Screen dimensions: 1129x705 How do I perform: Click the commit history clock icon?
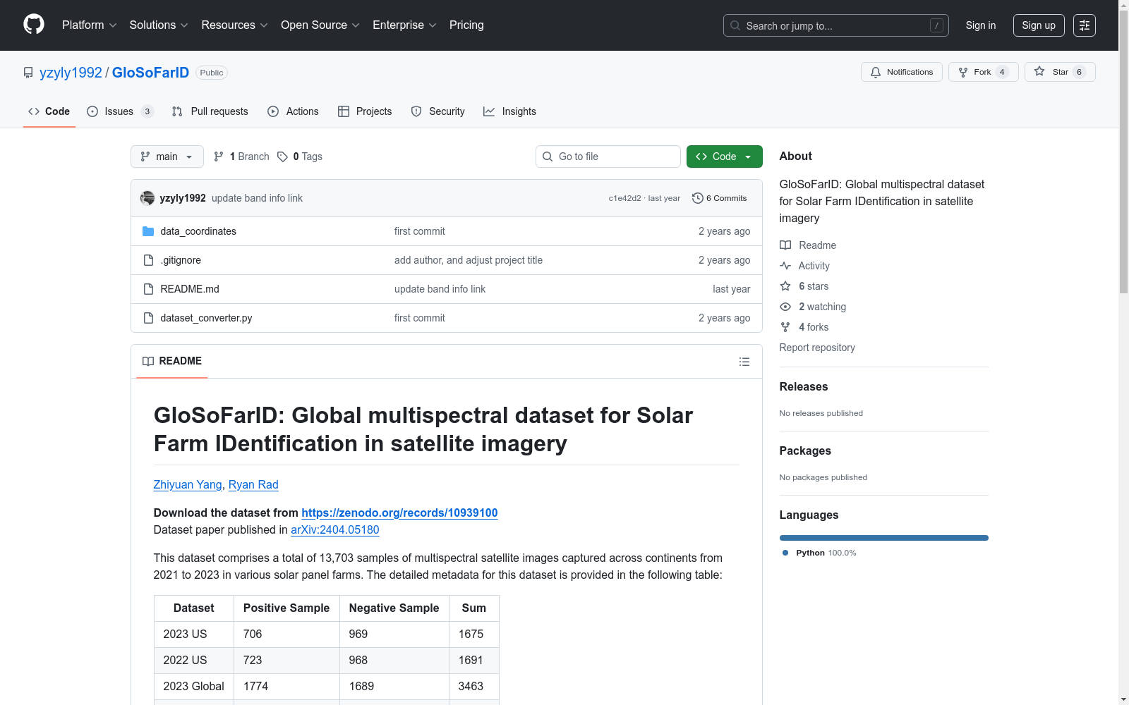tap(698, 198)
